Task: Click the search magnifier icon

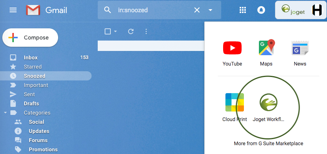Action: pos(107,10)
